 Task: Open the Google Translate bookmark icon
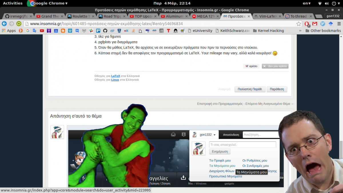tap(35, 31)
